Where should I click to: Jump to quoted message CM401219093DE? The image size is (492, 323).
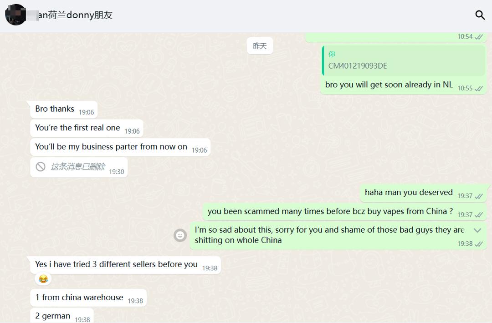(x=404, y=61)
